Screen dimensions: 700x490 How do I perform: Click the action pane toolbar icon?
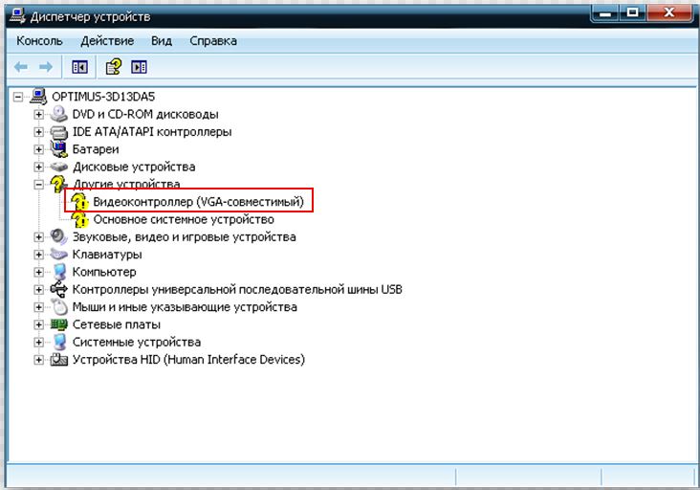tap(139, 67)
